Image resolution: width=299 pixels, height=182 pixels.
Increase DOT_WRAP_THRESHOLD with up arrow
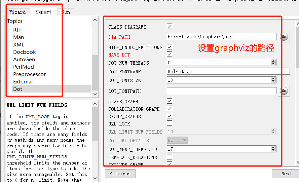tap(273, 147)
